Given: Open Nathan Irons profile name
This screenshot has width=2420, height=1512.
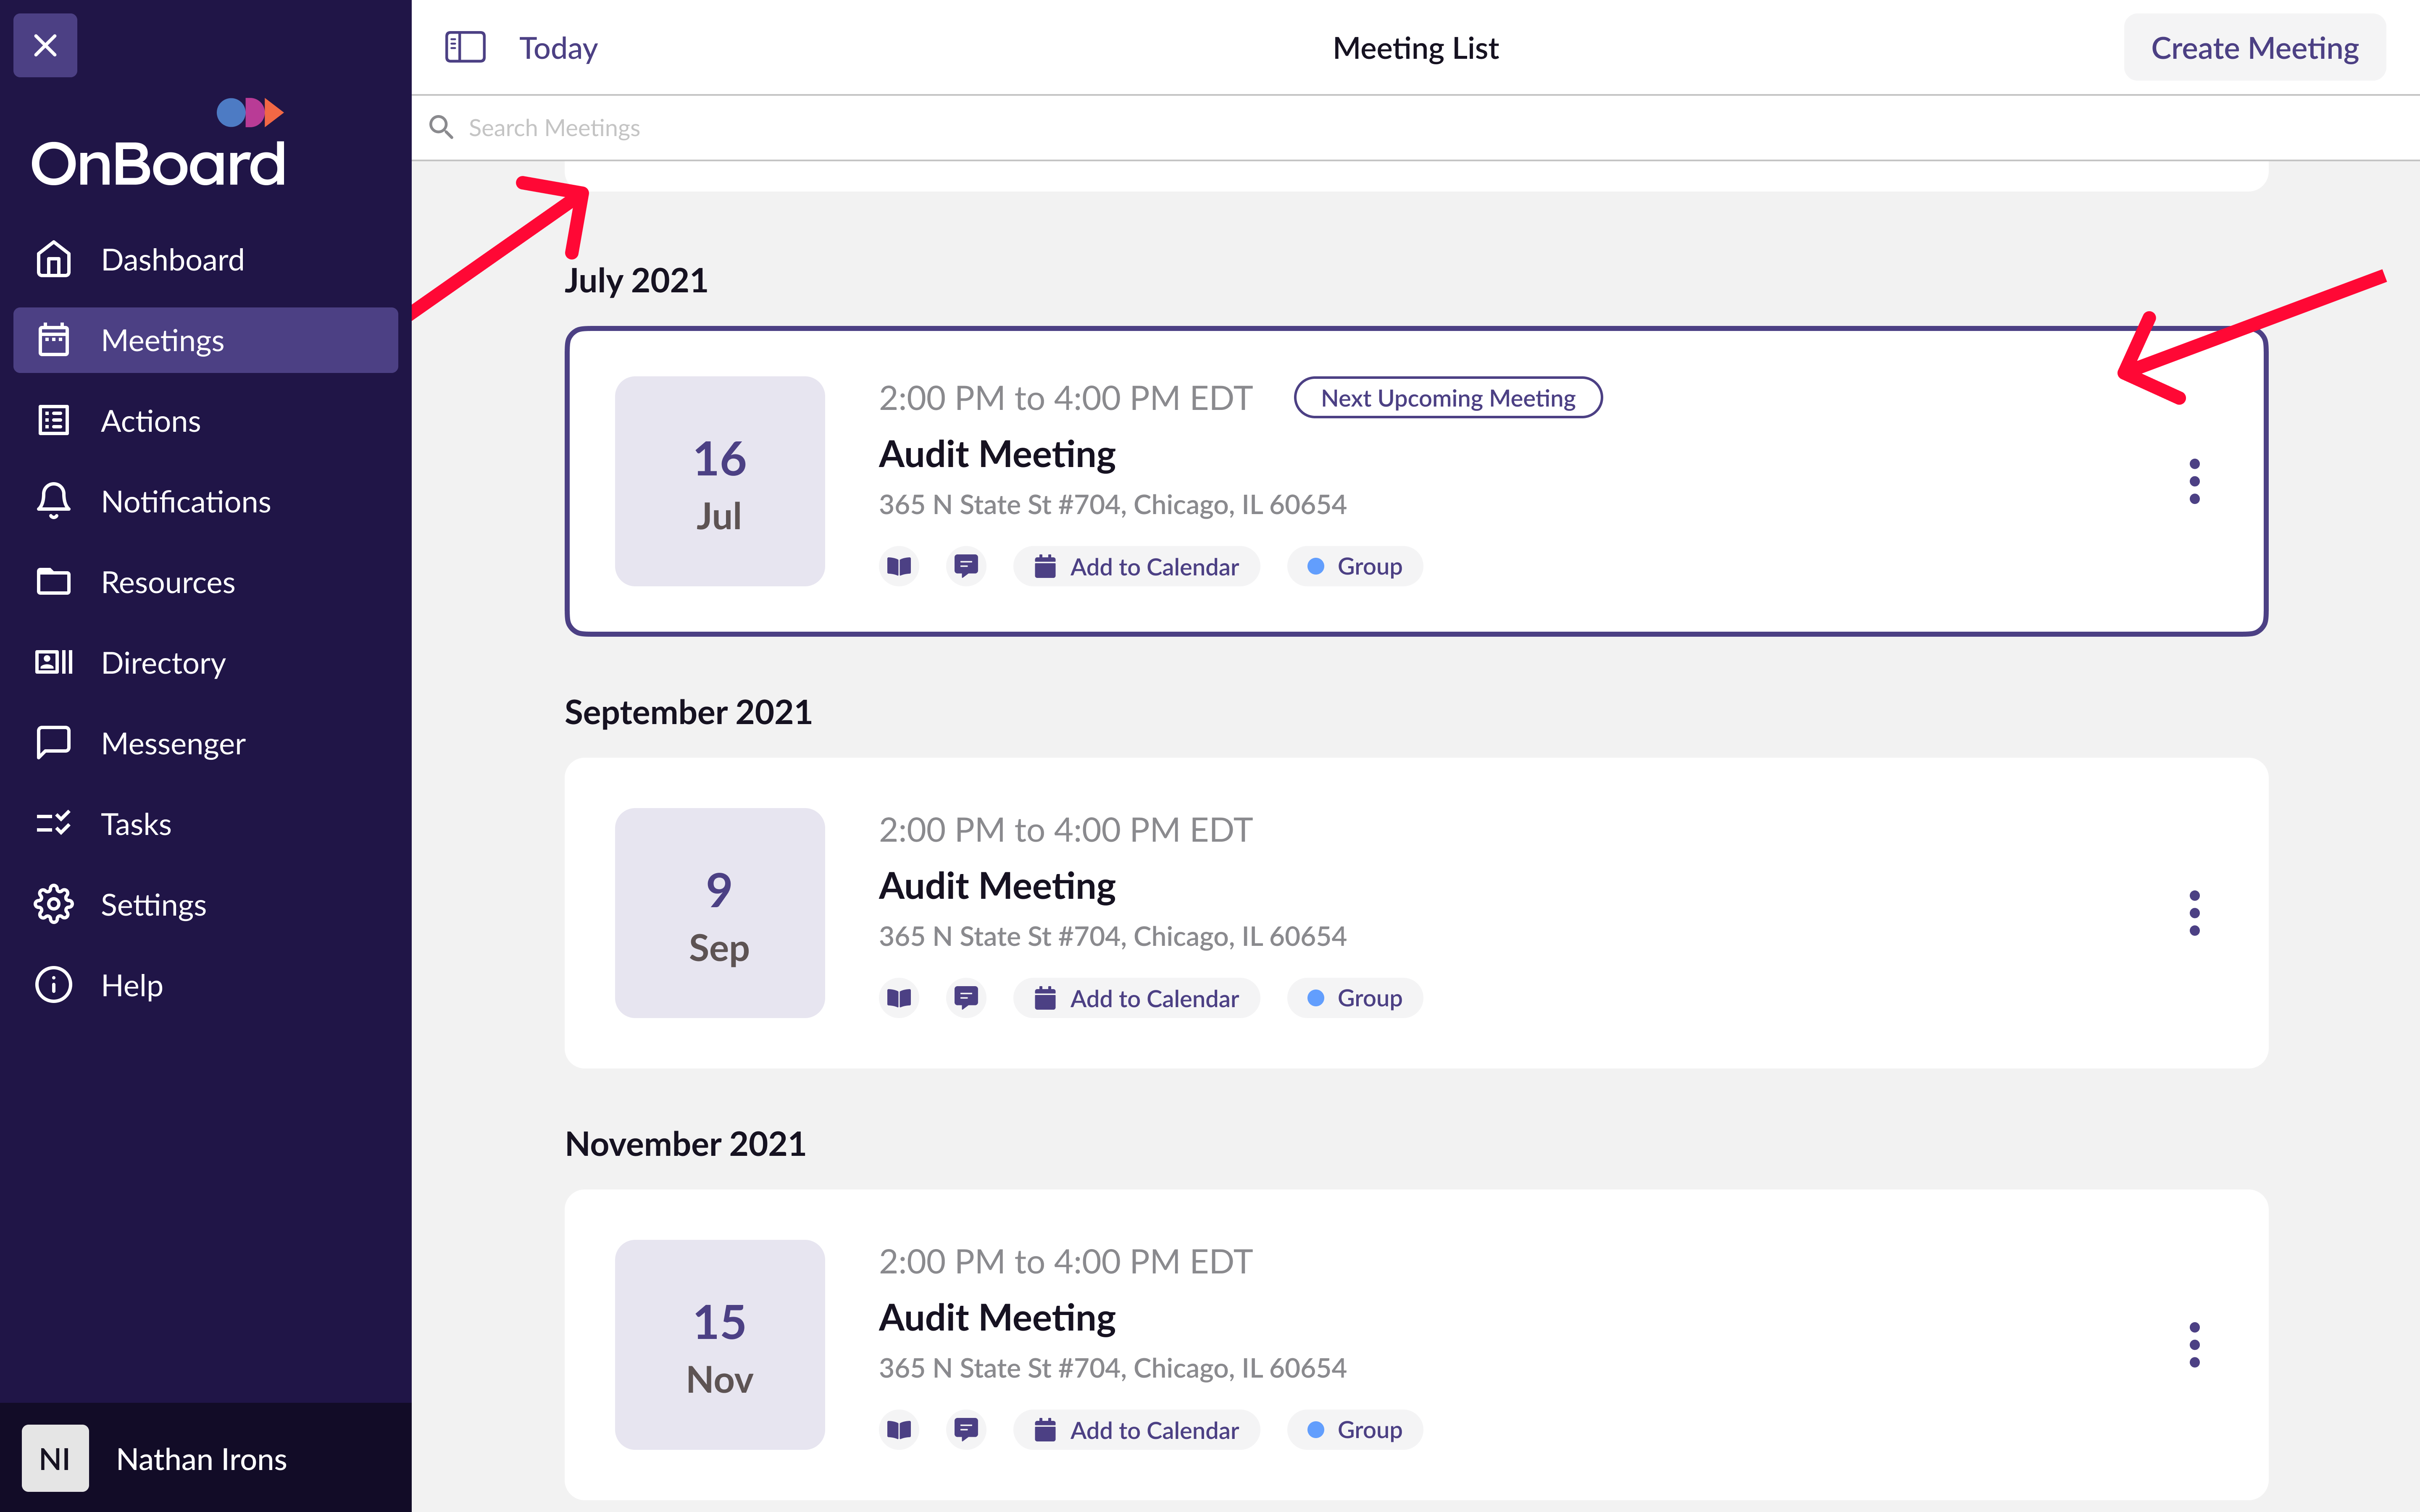Looking at the screenshot, I should pyautogui.click(x=202, y=1459).
